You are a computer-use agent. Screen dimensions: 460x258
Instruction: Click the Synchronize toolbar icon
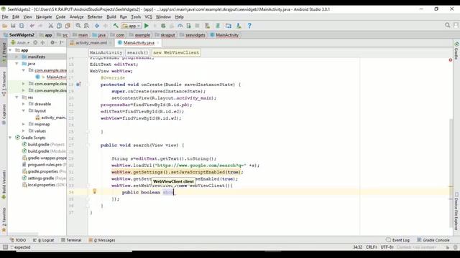(x=22, y=26)
